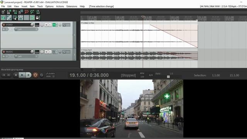Toggle ripple editing toolbar button
The height and width of the screenshot is (139, 247).
(x=15, y=18)
